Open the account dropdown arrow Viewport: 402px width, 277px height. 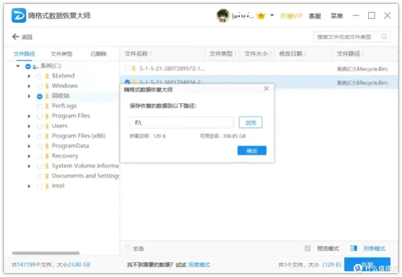[x=272, y=16]
